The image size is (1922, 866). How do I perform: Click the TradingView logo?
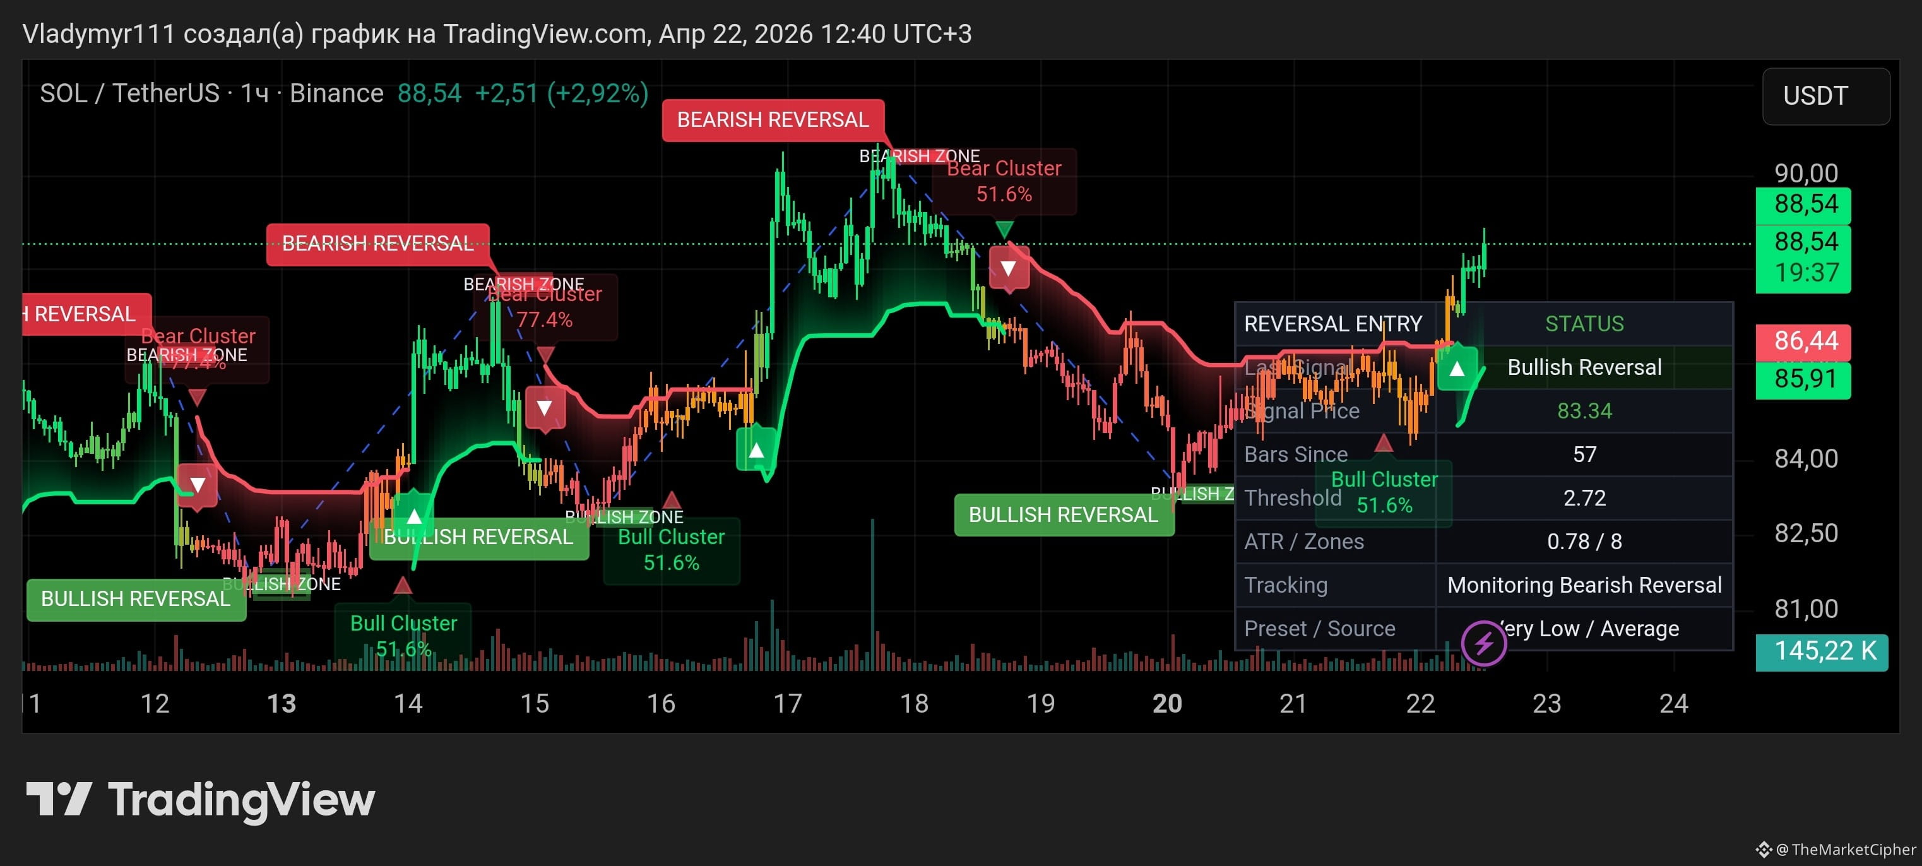tap(200, 800)
